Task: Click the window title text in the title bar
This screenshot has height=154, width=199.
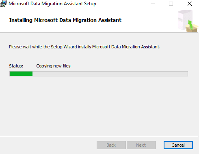Action: (x=52, y=4)
